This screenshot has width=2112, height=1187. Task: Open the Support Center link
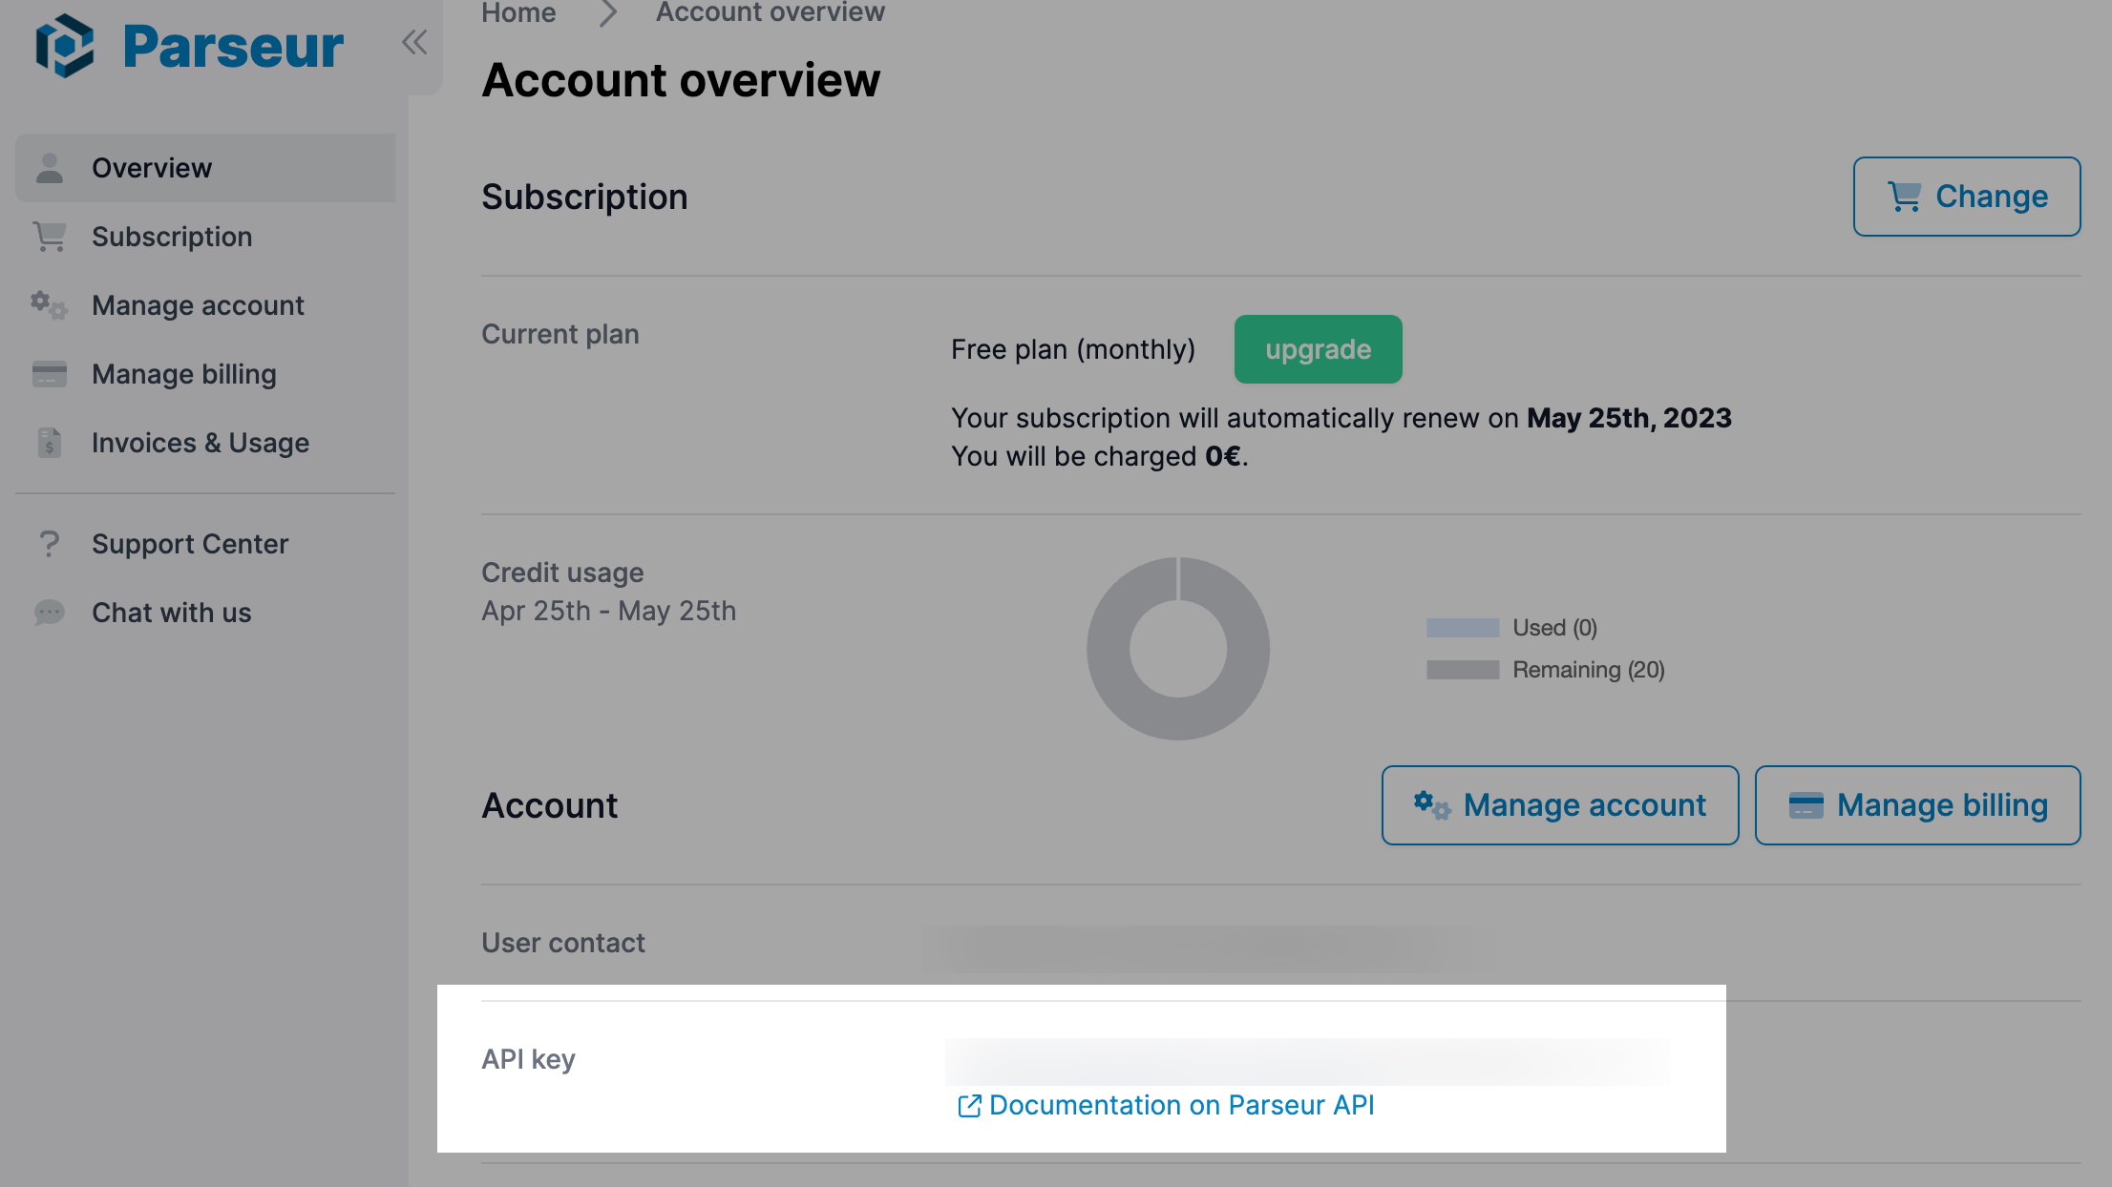pos(205,544)
